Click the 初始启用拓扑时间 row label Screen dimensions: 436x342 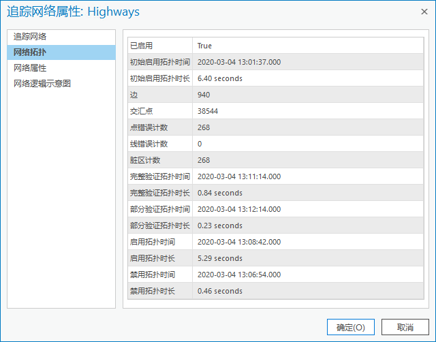point(159,62)
